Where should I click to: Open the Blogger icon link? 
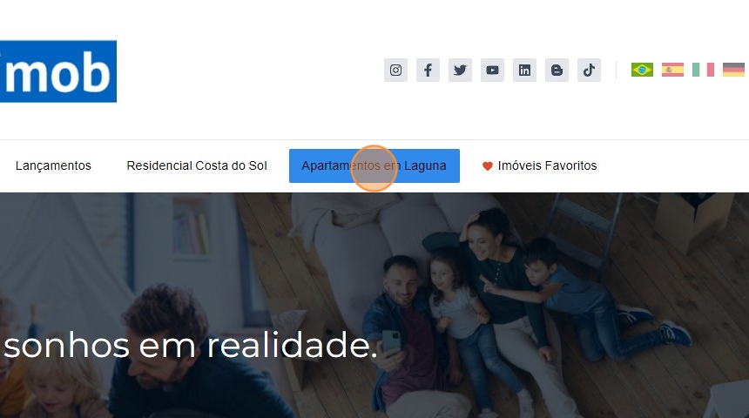(557, 71)
